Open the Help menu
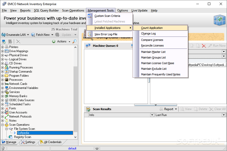Viewport: 227px width, 151px height. [154, 10]
